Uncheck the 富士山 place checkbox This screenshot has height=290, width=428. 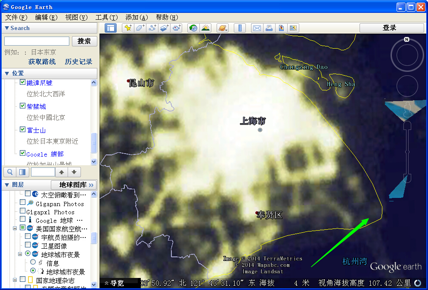[x=23, y=130]
